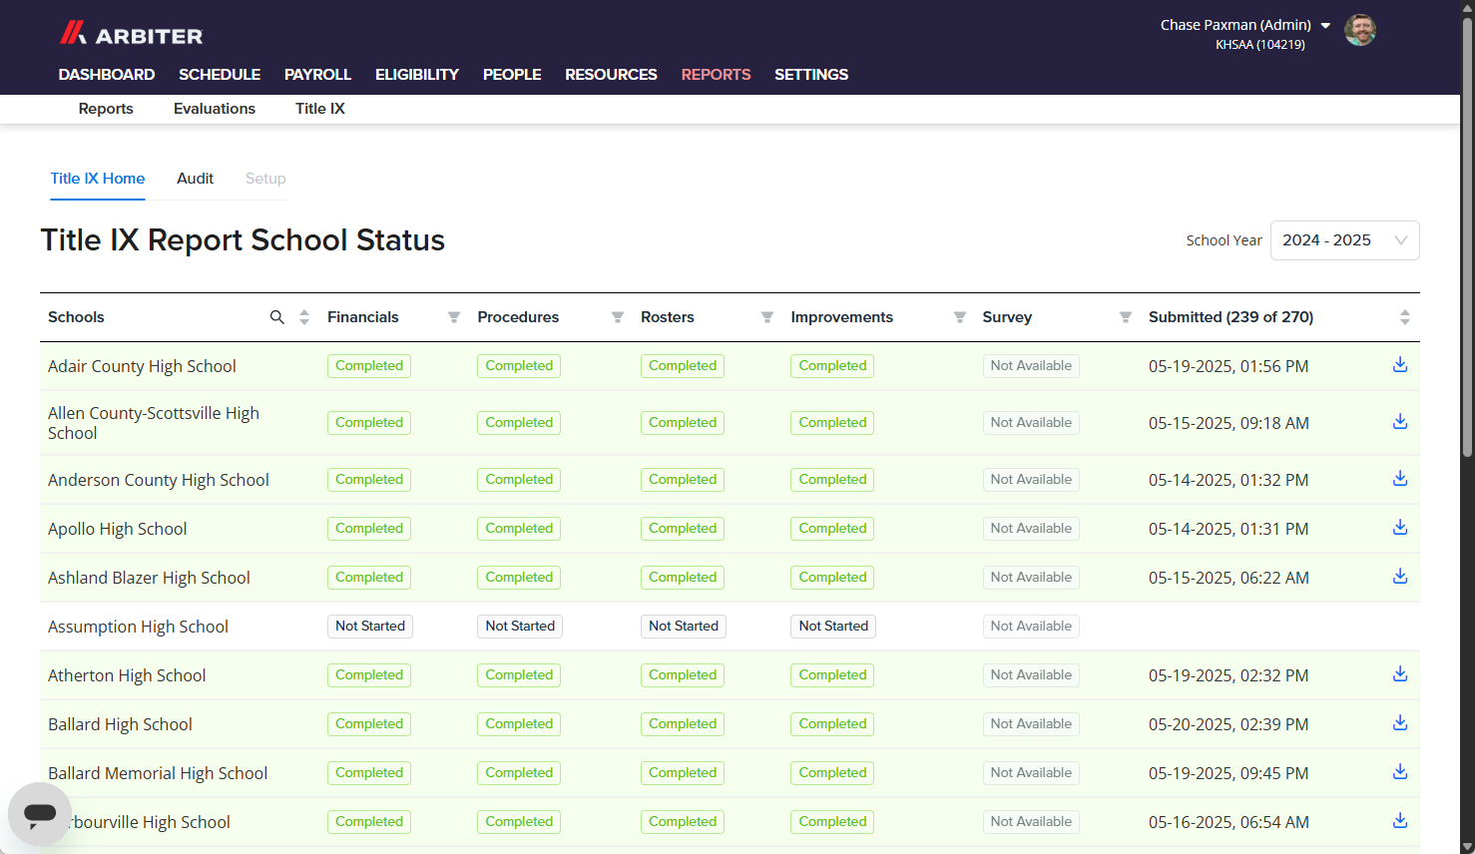
Task: Download Anderson County High School report
Action: [x=1400, y=479]
